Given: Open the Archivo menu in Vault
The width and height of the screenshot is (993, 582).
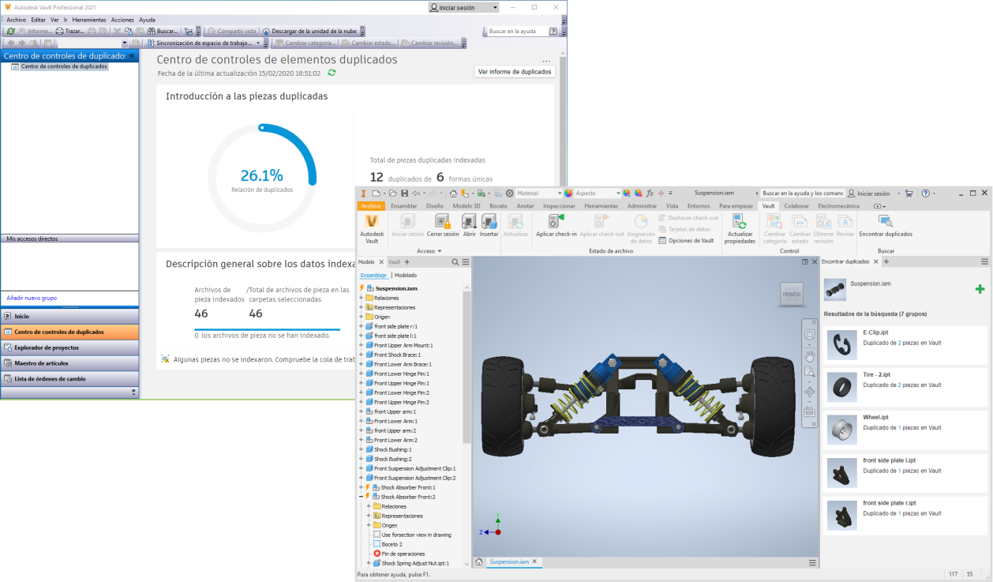Looking at the screenshot, I should tap(17, 20).
